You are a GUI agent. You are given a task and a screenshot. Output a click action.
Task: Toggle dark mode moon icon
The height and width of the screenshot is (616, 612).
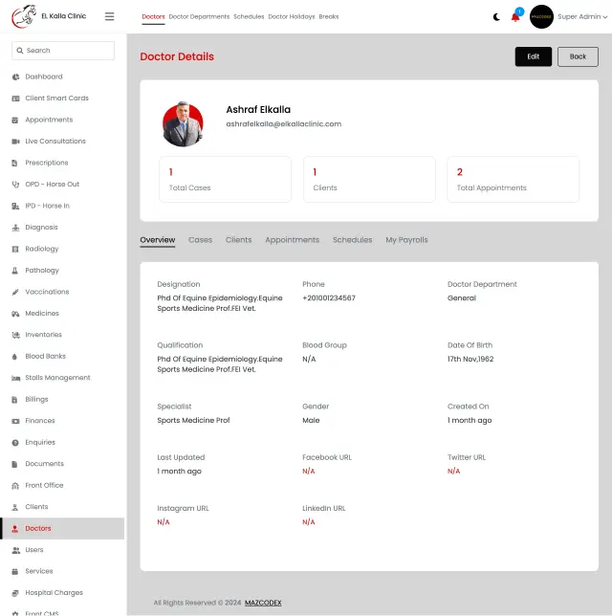496,17
